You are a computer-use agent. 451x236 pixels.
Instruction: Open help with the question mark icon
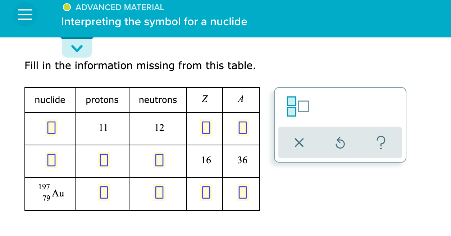tap(381, 143)
